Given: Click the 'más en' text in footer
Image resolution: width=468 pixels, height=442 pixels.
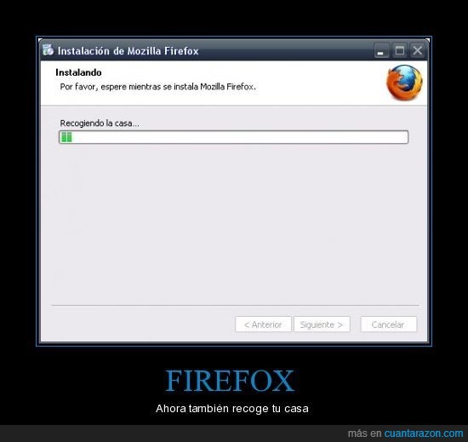Looking at the screenshot, I should coord(364,433).
